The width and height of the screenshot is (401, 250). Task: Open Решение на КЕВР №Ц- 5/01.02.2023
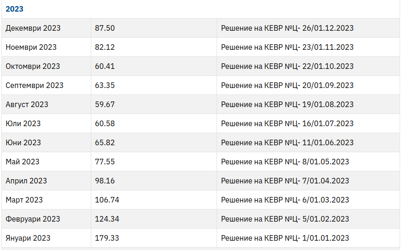(285, 219)
